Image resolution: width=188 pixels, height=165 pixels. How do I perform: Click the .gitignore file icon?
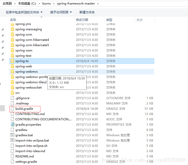tap(12, 98)
